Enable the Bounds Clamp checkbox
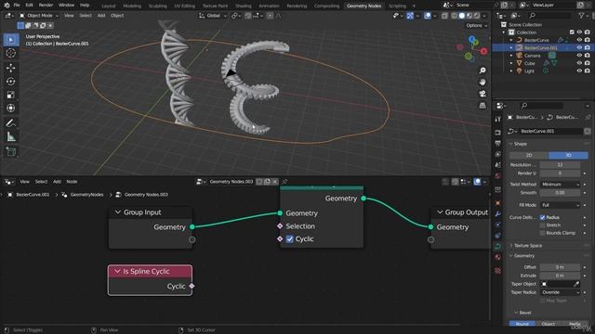The height and width of the screenshot is (334, 595). pos(543,233)
